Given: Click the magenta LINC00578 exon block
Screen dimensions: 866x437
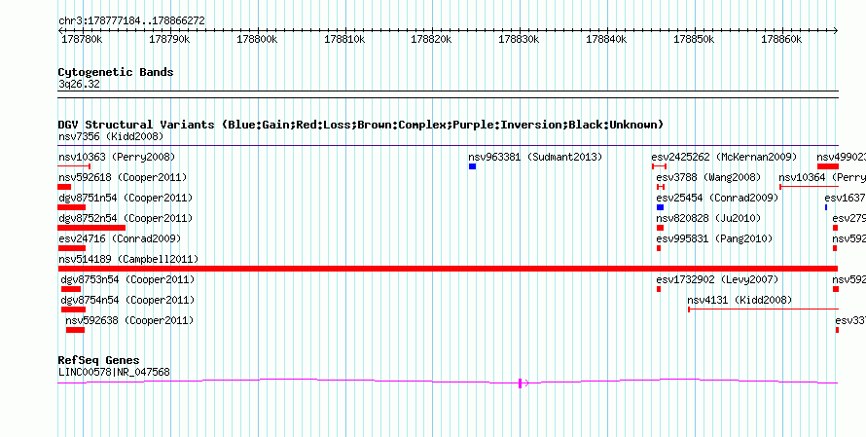Looking at the screenshot, I should tap(520, 382).
